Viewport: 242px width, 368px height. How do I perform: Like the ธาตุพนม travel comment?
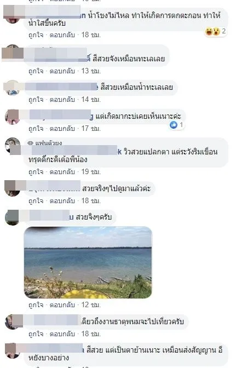(36, 334)
